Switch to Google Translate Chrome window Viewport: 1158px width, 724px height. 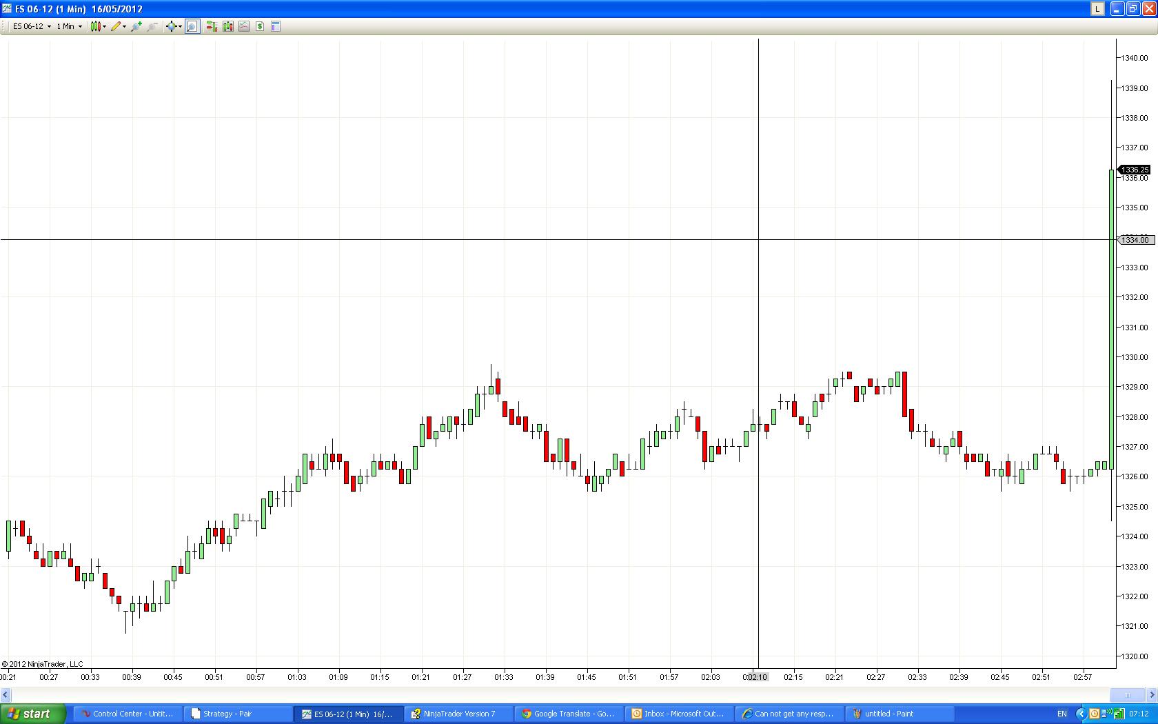pos(568,714)
